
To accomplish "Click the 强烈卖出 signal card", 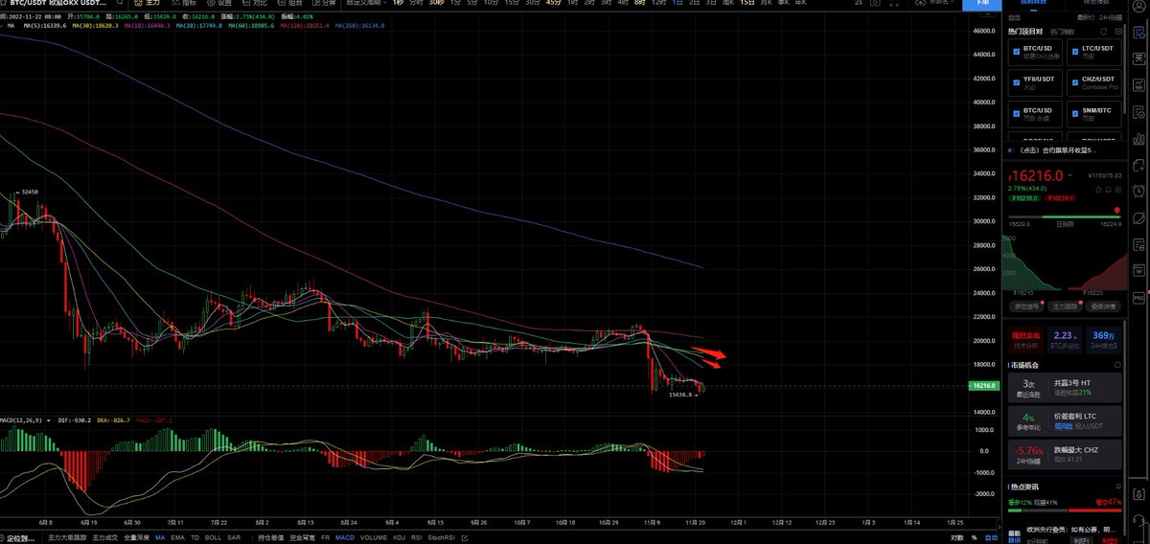I will [1023, 340].
